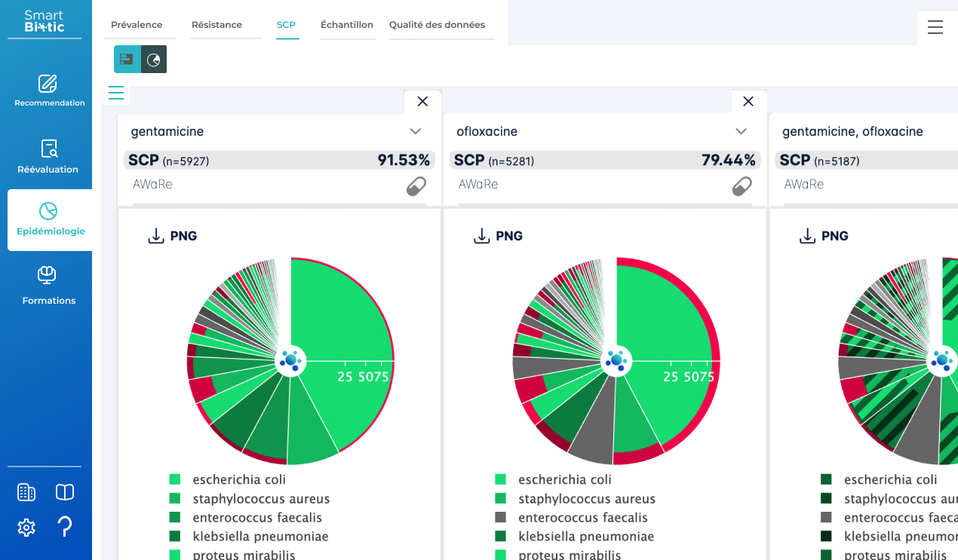Open the Réévaluation sidebar section
This screenshot has height=560, width=958.
pyautogui.click(x=49, y=157)
